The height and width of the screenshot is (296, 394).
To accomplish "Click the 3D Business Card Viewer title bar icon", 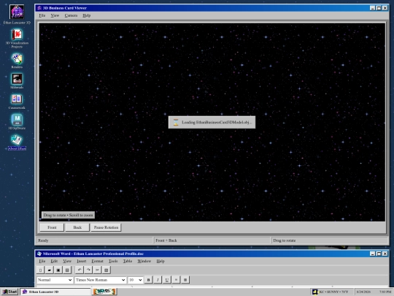I will (39, 8).
